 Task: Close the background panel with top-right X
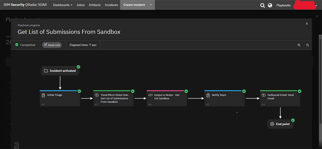click(317, 16)
